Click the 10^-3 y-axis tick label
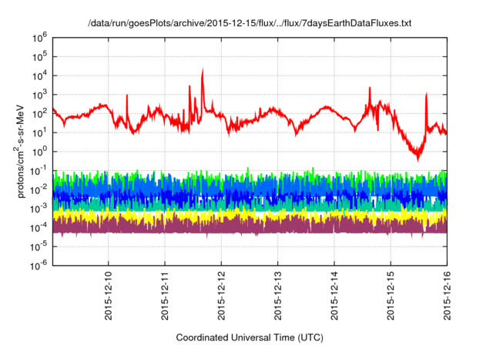The height and width of the screenshot is (345, 493). click(x=39, y=209)
